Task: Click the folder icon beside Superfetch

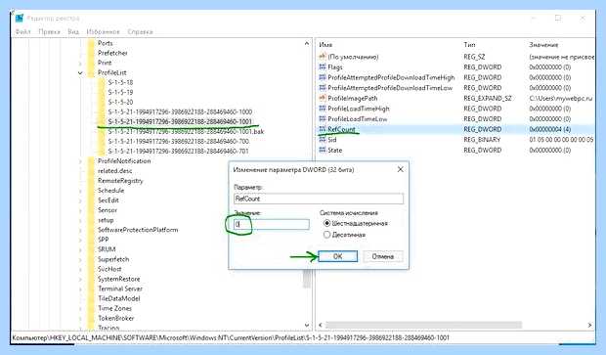Action: coord(91,259)
